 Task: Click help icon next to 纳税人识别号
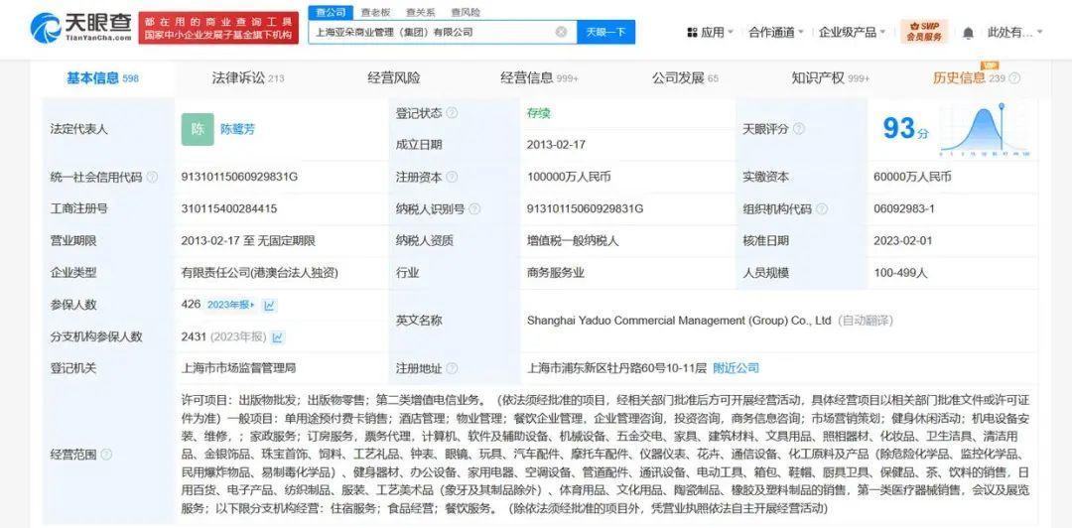(474, 209)
